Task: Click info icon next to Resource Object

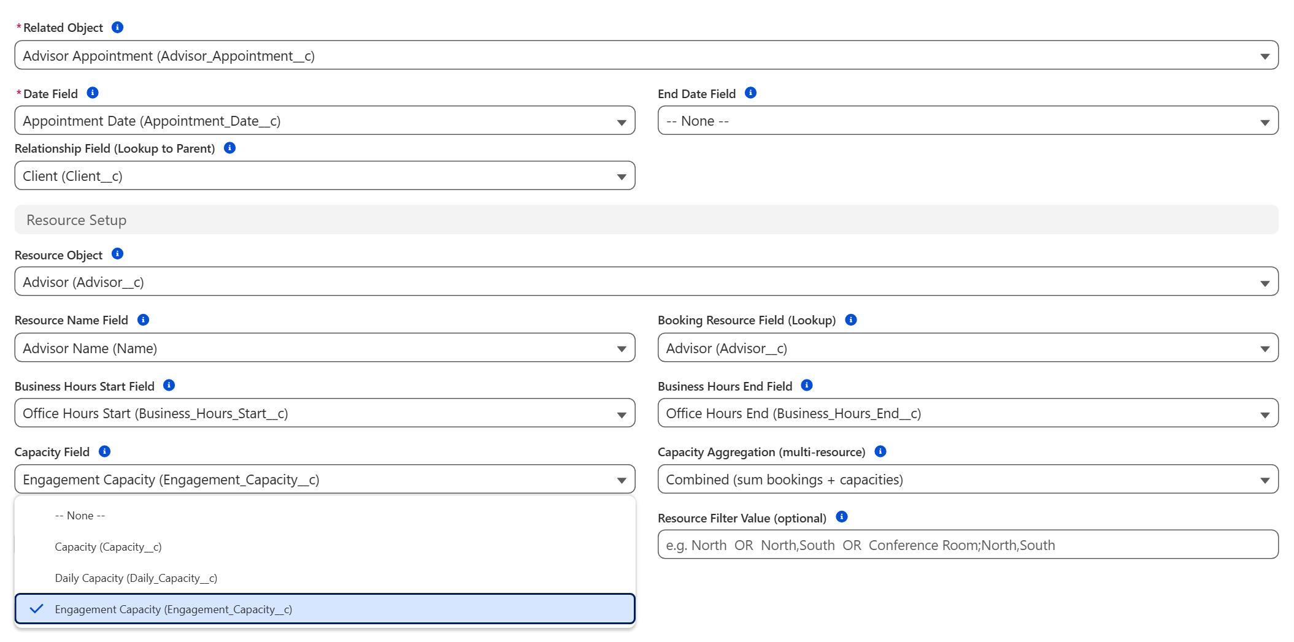Action: [x=117, y=254]
